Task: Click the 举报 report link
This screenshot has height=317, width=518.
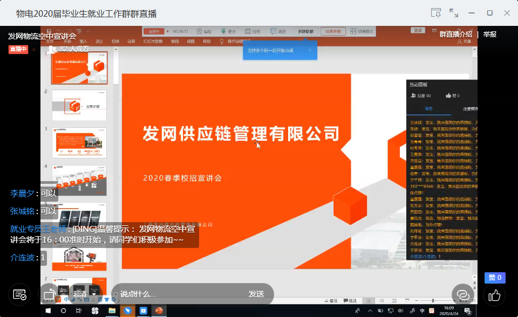Action: [x=490, y=35]
